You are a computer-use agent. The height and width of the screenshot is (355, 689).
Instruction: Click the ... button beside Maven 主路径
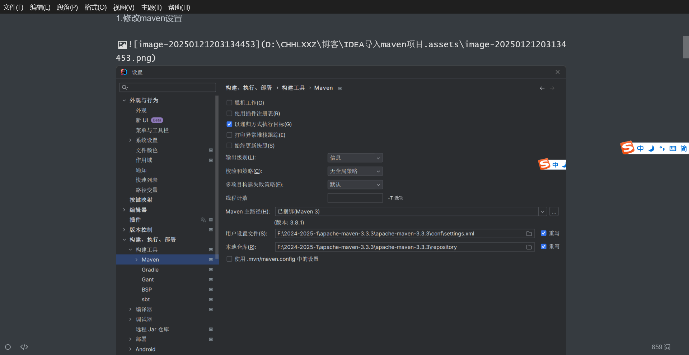(x=554, y=211)
